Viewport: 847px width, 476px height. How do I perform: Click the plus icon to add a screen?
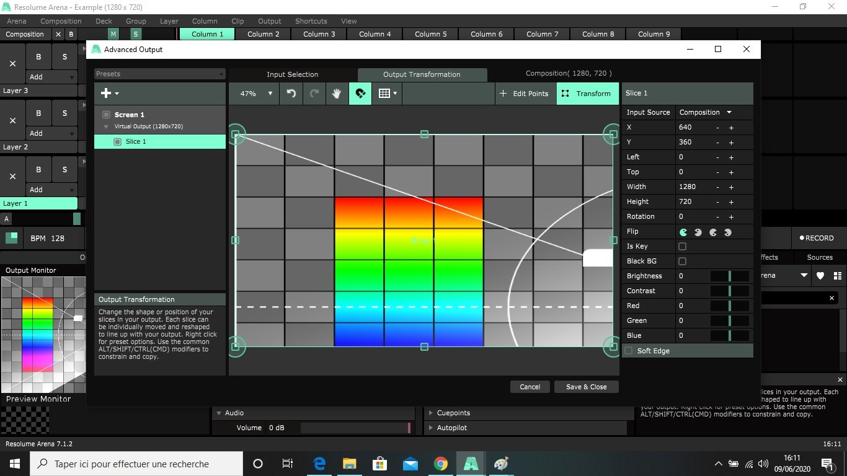pos(106,93)
